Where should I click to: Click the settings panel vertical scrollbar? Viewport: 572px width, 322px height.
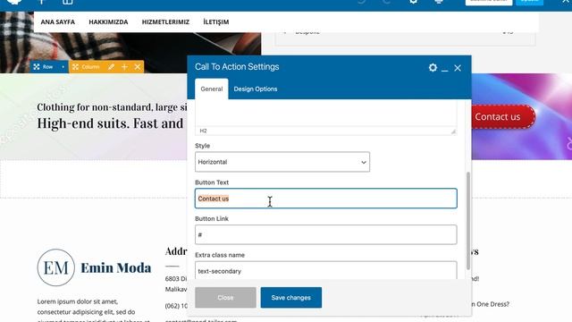tap(468, 221)
